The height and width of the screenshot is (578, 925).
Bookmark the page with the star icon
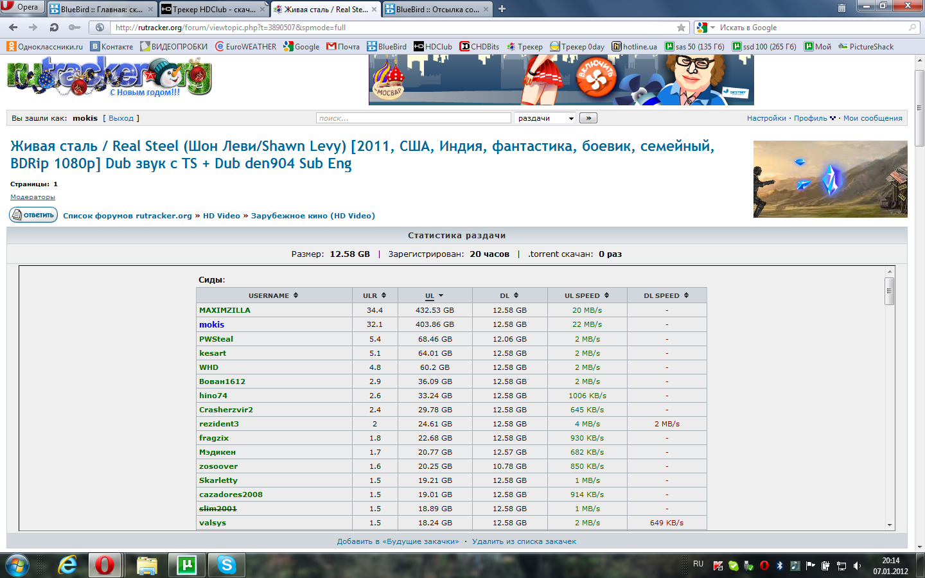click(x=681, y=28)
